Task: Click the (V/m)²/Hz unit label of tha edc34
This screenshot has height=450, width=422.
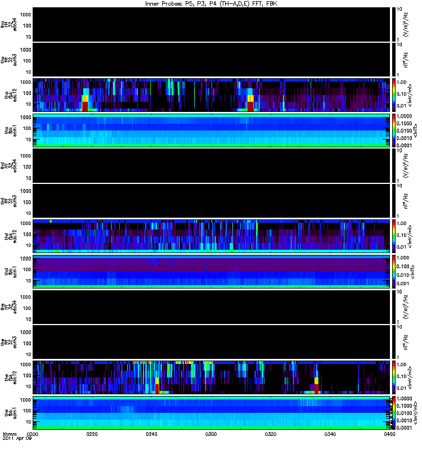Action: coord(406,25)
